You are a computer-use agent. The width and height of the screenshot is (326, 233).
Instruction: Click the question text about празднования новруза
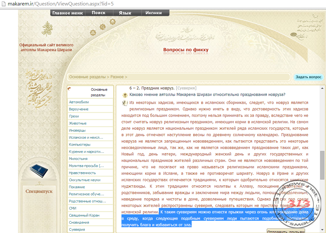[207, 95]
